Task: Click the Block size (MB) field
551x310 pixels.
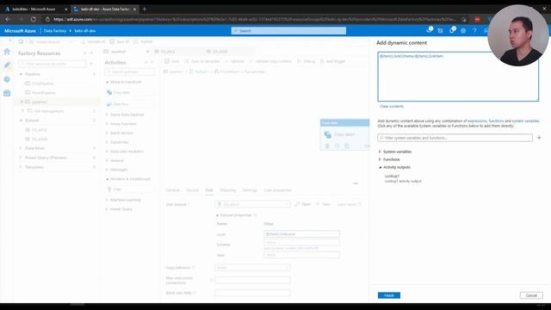Action: [252, 293]
